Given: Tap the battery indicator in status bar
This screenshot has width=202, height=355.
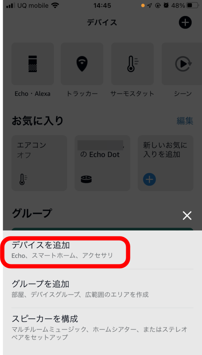Looking at the screenshot, I should pyautogui.click(x=192, y=5).
